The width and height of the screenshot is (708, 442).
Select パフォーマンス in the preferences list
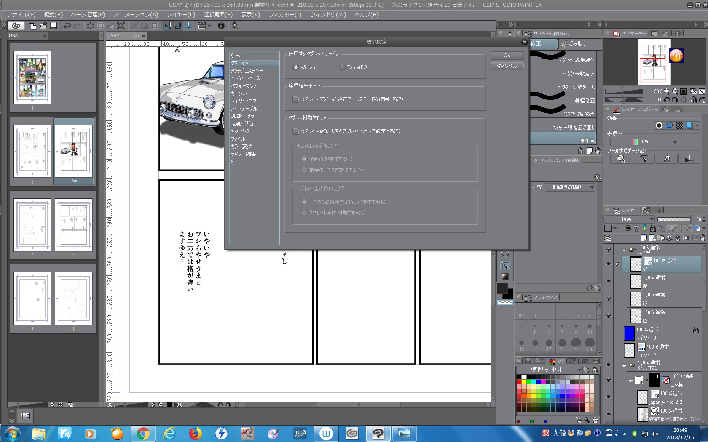244,86
